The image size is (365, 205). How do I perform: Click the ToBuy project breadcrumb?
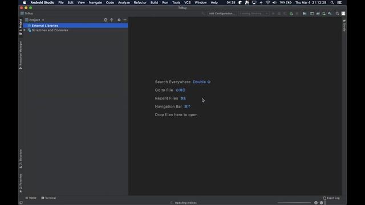(x=27, y=14)
